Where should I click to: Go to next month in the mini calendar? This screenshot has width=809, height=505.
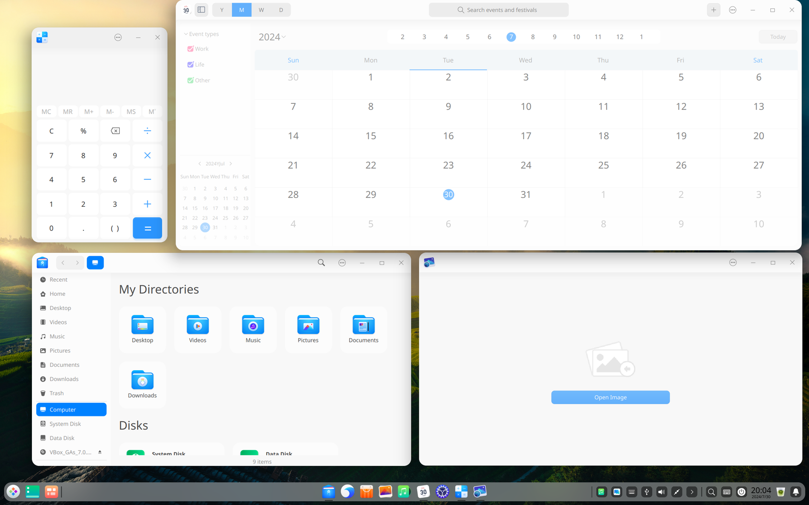tap(230, 163)
